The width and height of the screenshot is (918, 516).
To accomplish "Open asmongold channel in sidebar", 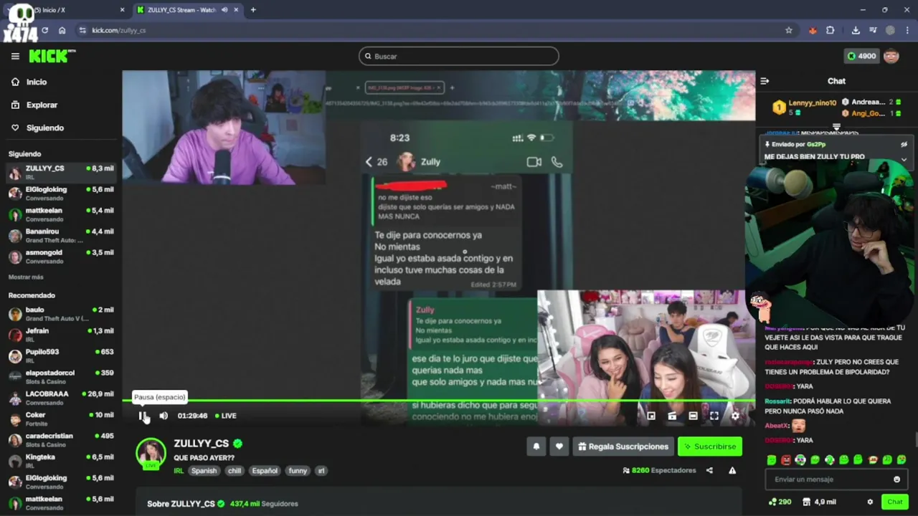I will [61, 257].
